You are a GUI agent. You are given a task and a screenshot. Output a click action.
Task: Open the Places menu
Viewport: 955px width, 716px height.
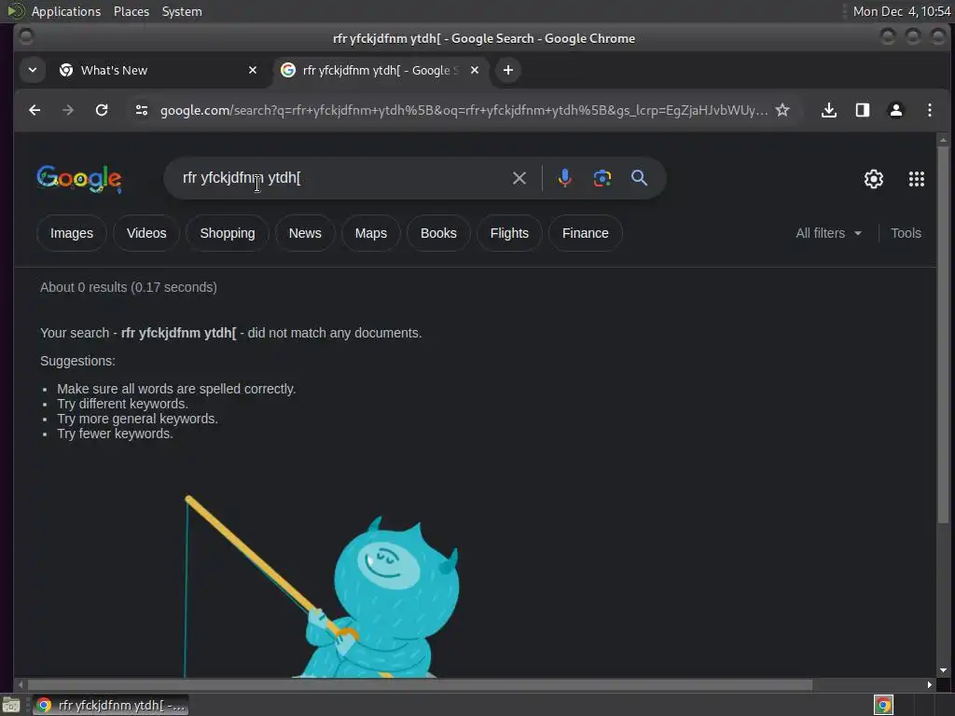(131, 11)
